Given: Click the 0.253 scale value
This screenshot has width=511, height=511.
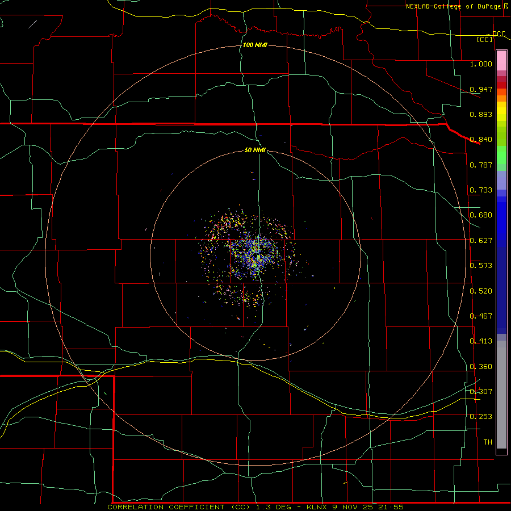Looking at the screenshot, I should [x=481, y=417].
